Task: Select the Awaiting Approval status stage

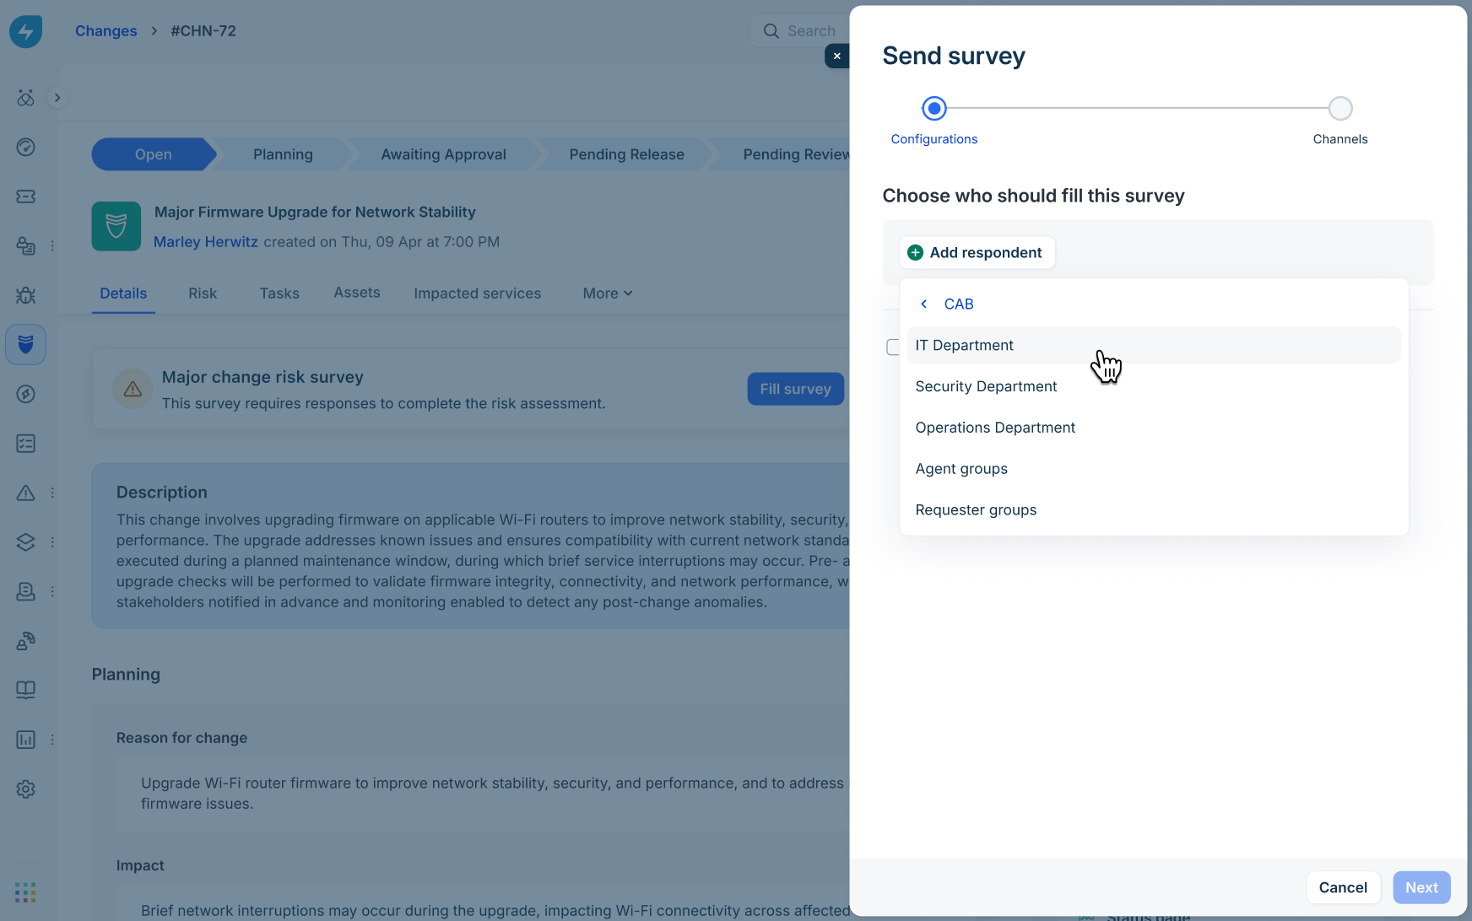Action: click(x=443, y=154)
